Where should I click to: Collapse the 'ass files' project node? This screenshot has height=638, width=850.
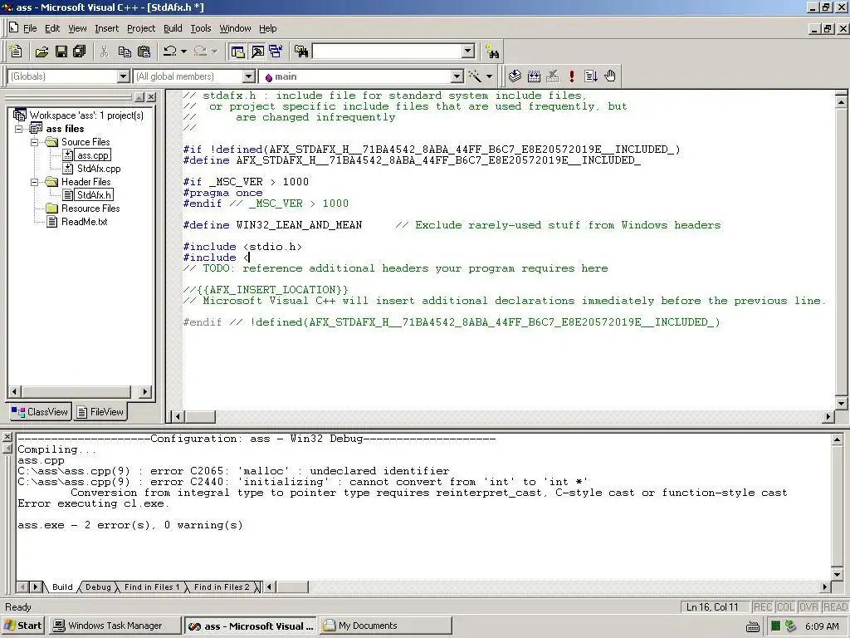(19, 129)
